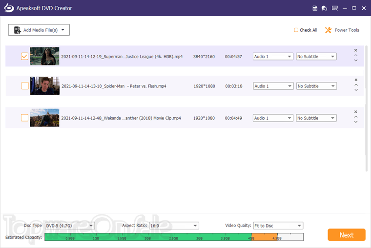Click the file icon on Add Media File(s)
This screenshot has width=371, height=248.
18,30
